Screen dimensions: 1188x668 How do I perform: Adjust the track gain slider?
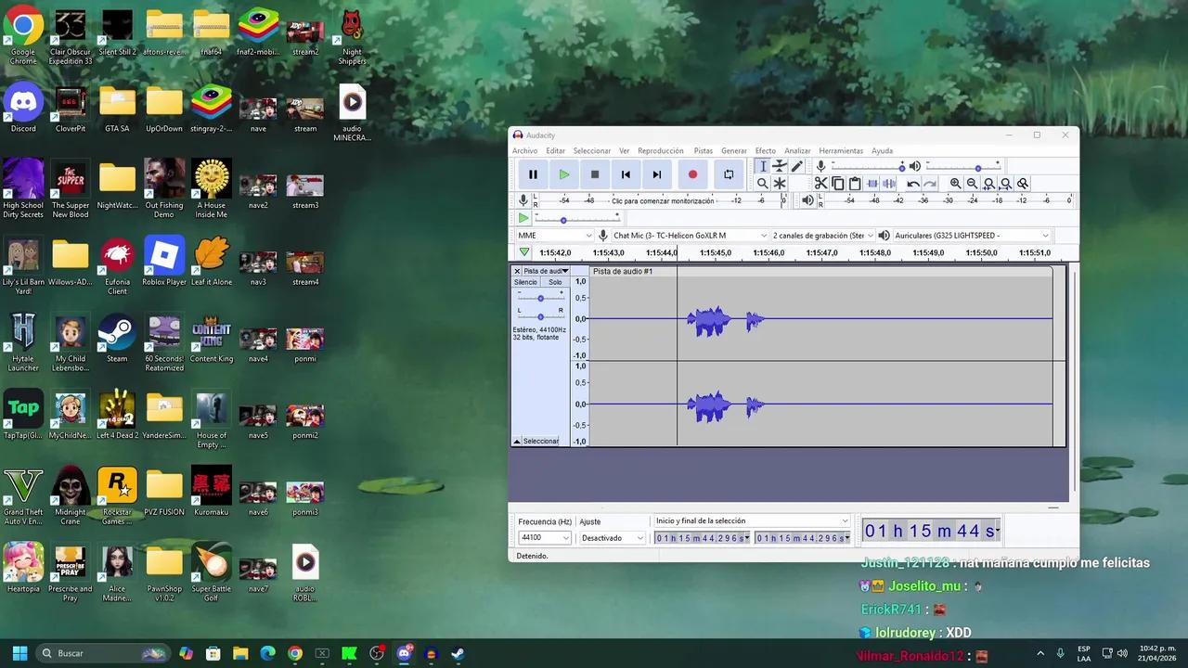pyautogui.click(x=540, y=299)
